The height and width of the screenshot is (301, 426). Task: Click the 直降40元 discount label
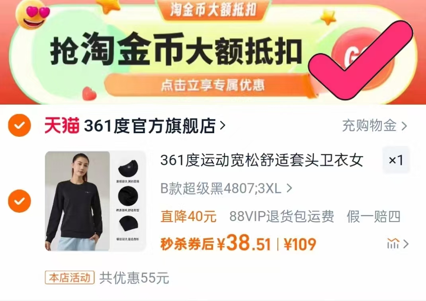[x=188, y=217]
